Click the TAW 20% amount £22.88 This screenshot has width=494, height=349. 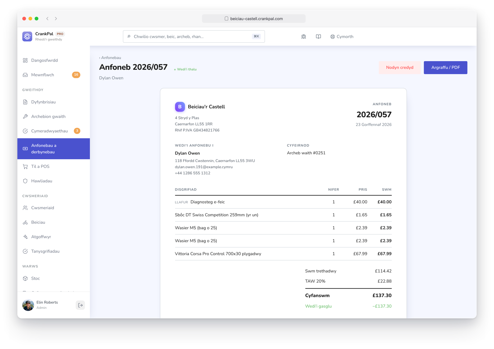click(384, 281)
